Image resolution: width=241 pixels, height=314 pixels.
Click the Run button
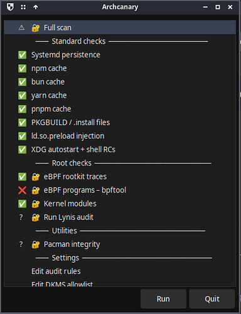tap(163, 299)
